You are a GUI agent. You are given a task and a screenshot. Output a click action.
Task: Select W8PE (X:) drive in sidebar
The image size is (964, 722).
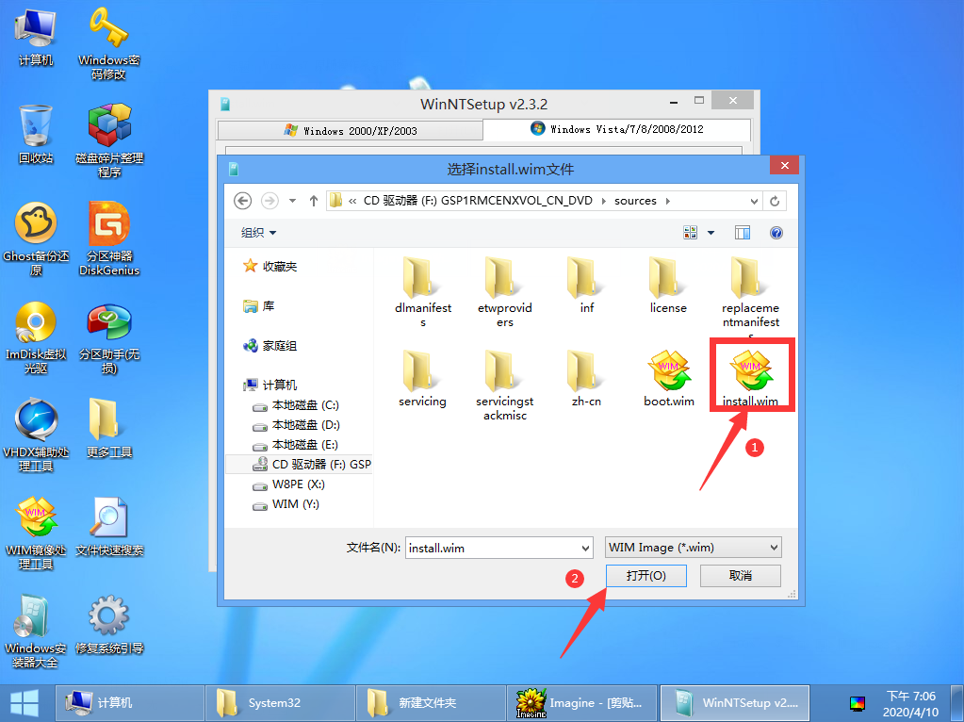point(298,484)
